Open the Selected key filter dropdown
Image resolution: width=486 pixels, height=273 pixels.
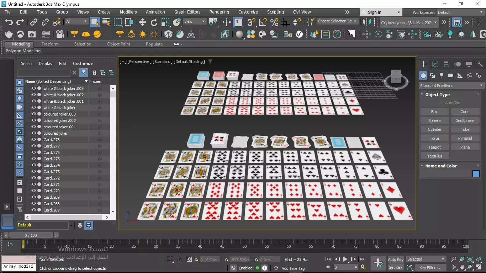(x=426, y=259)
